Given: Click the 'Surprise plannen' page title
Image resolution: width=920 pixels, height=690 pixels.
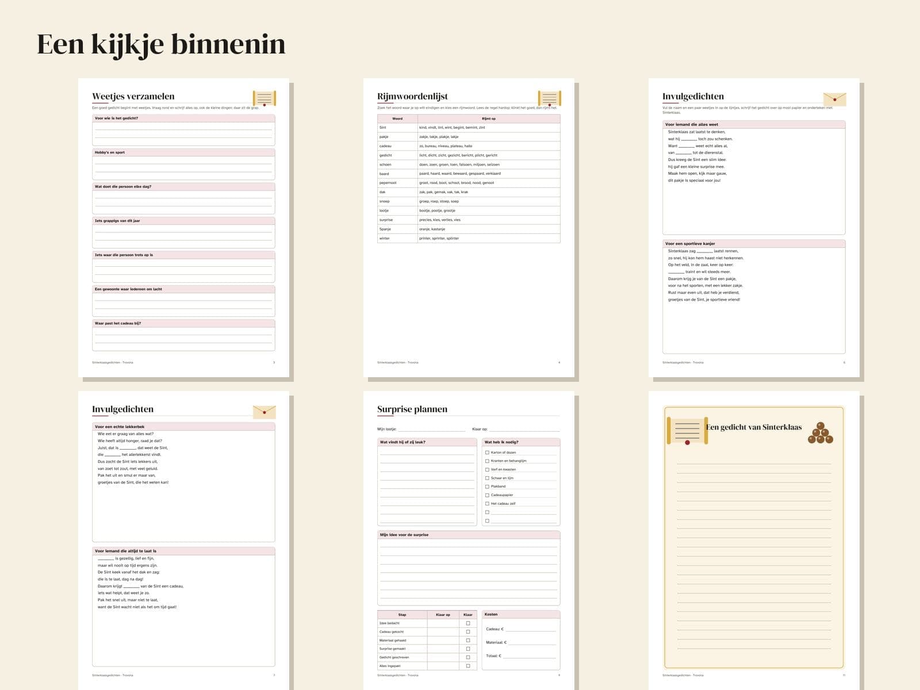Looking at the screenshot, I should [x=412, y=409].
